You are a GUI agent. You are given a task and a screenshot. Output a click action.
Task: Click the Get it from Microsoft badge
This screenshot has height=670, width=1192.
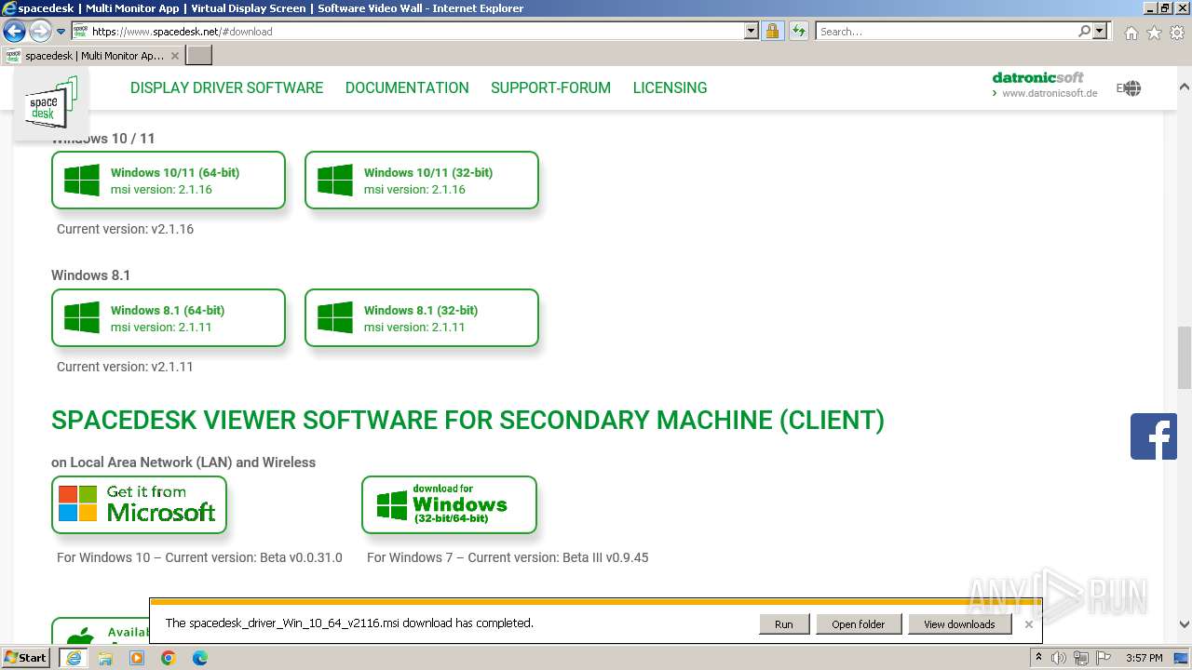[x=139, y=504]
